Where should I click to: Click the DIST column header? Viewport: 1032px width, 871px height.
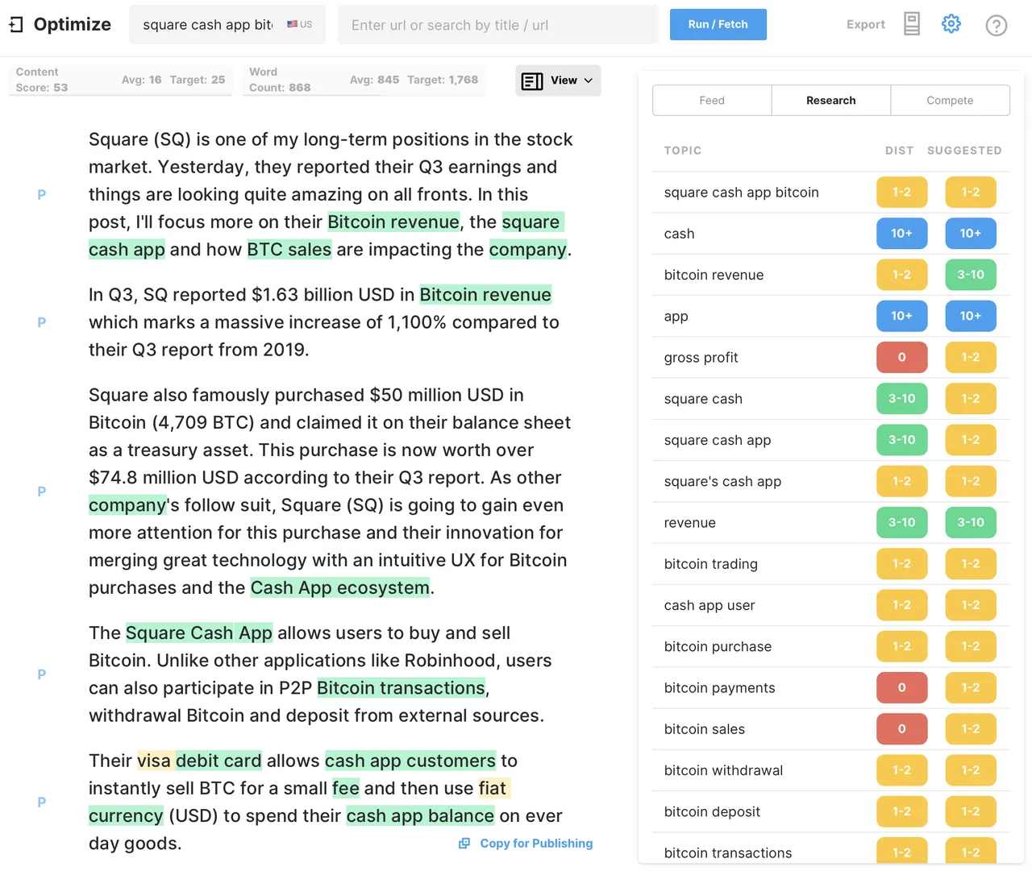[x=900, y=151]
